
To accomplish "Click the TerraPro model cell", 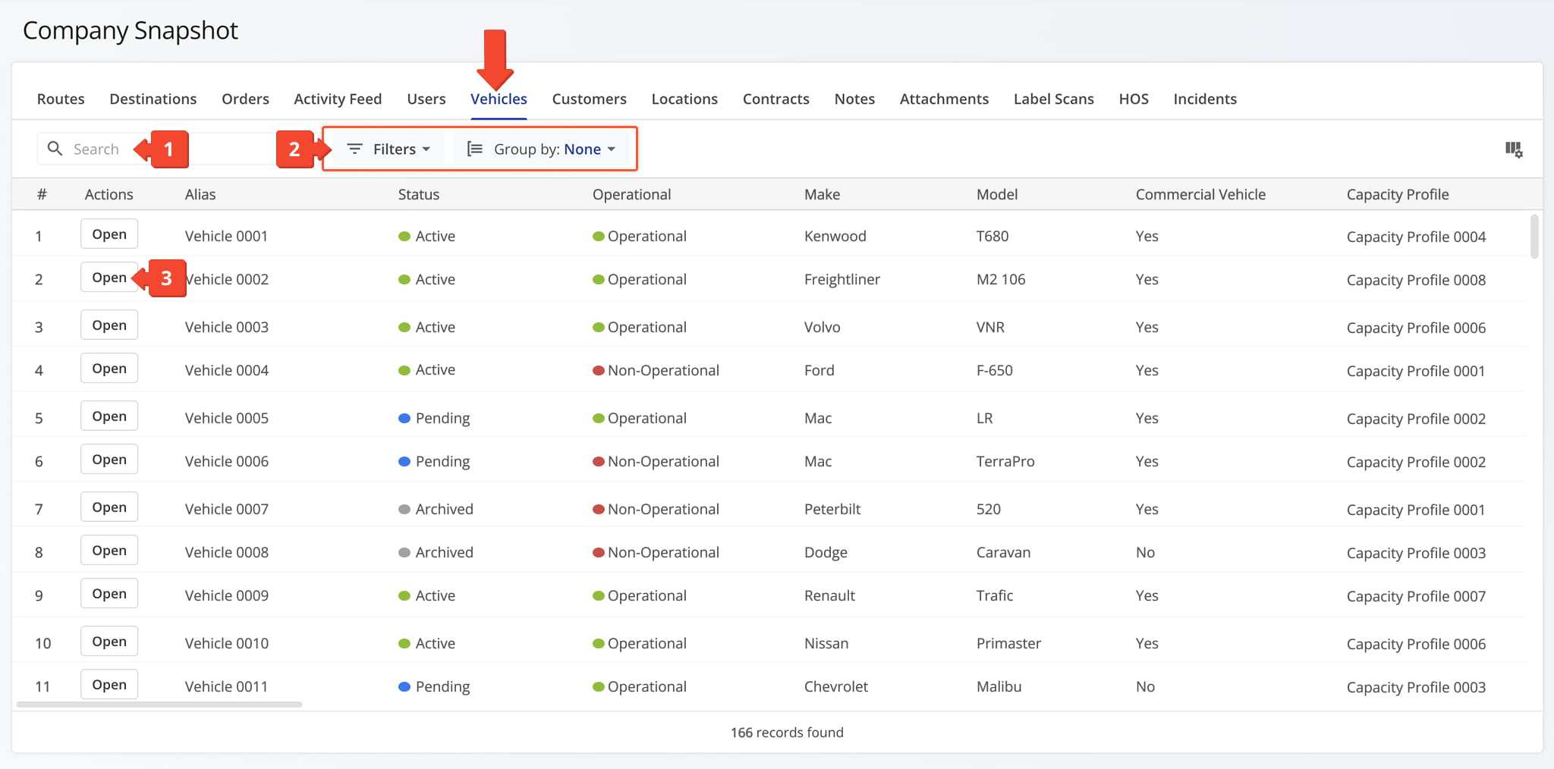I will click(x=1005, y=461).
